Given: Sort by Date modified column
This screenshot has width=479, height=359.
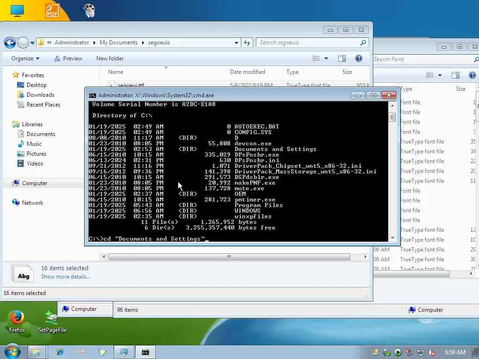Looking at the screenshot, I should point(247,72).
